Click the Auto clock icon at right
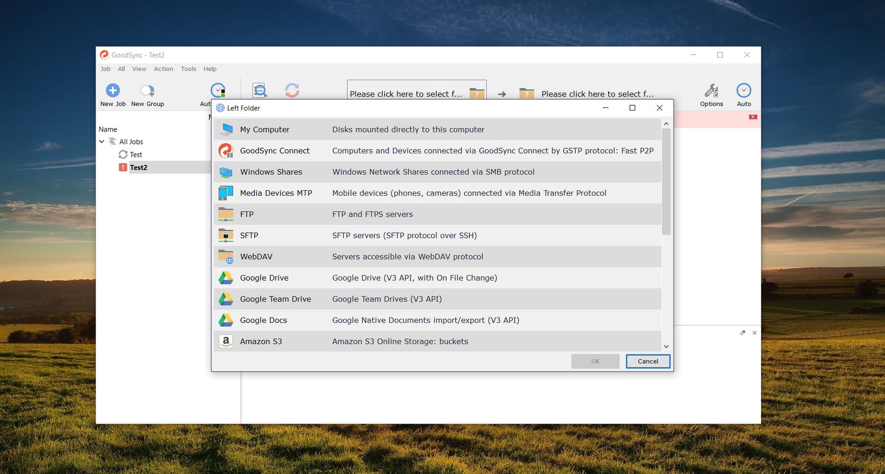The width and height of the screenshot is (885, 474). (744, 90)
